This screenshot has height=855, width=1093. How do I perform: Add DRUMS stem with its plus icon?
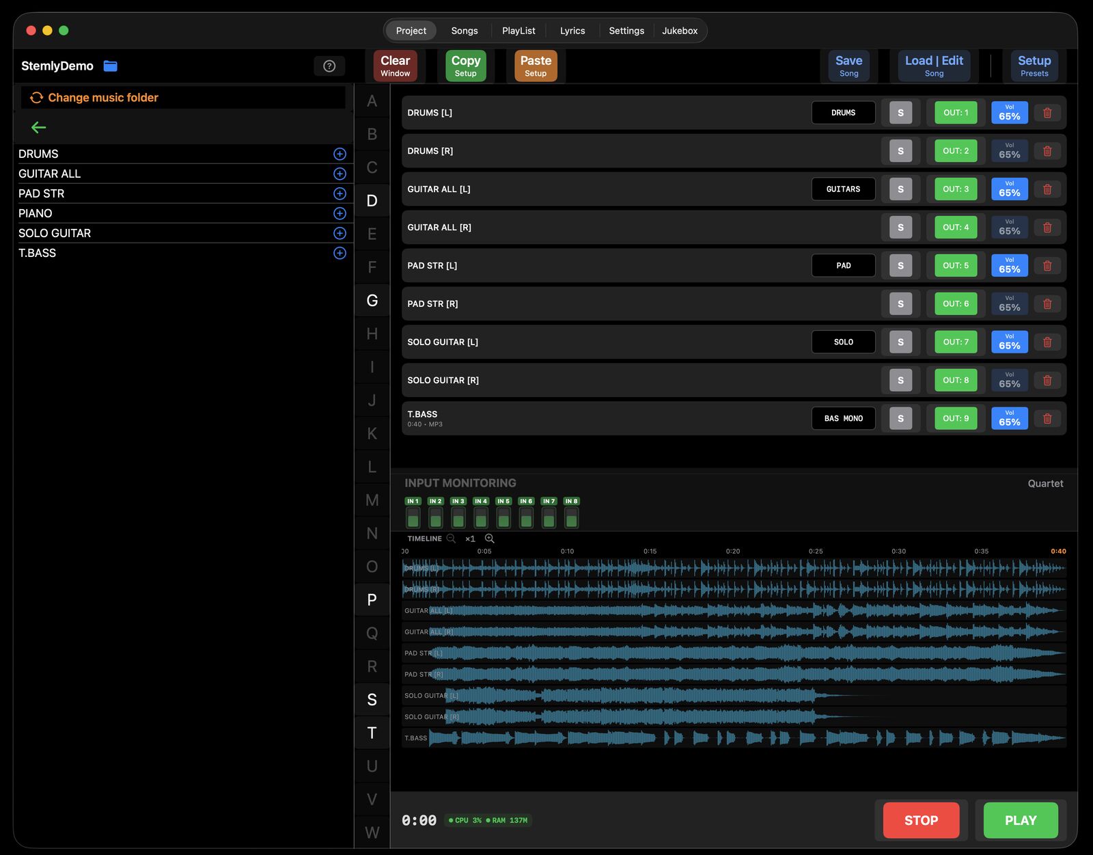tap(340, 154)
